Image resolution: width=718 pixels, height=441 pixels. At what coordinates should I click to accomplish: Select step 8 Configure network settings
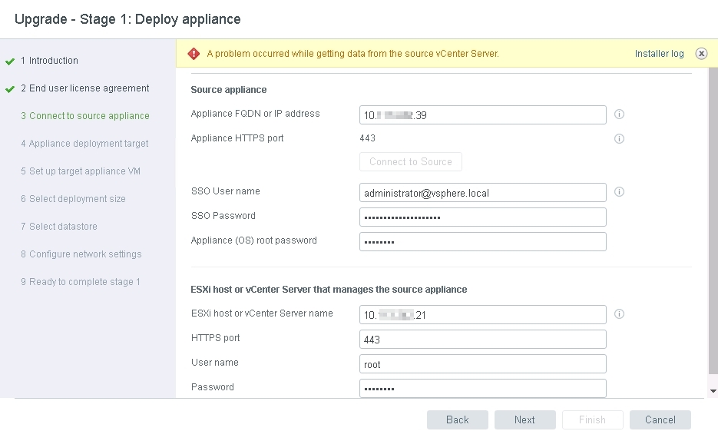point(81,254)
